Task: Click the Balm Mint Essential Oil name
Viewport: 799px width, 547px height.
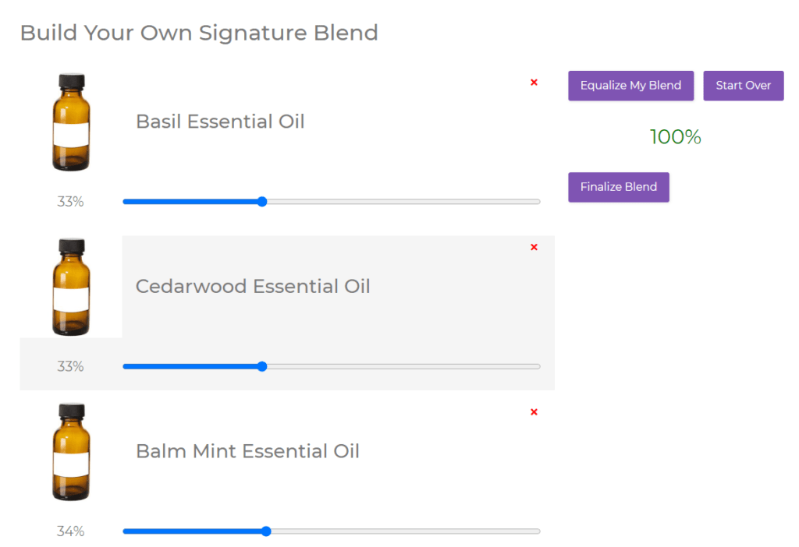Action: (x=247, y=451)
